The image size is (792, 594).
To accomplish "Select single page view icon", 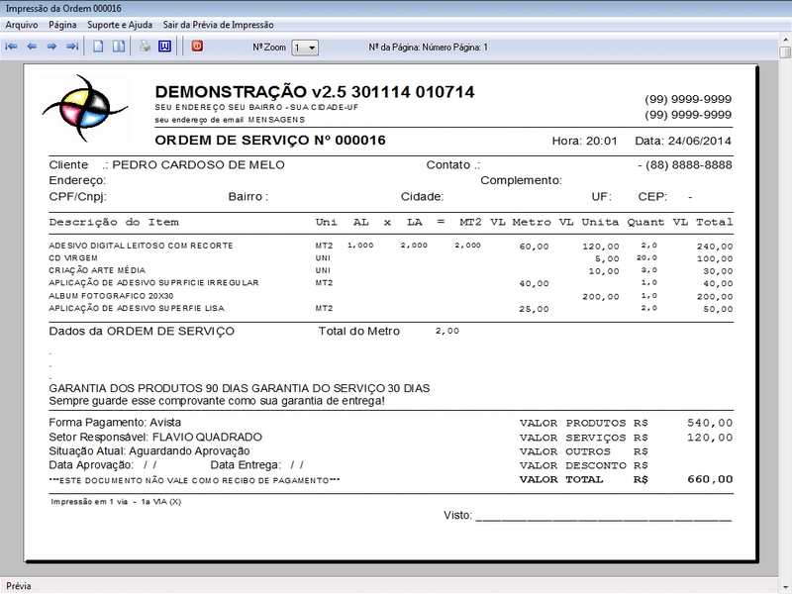I will pyautogui.click(x=98, y=47).
